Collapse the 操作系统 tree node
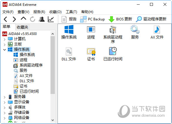 [x=4, y=50]
